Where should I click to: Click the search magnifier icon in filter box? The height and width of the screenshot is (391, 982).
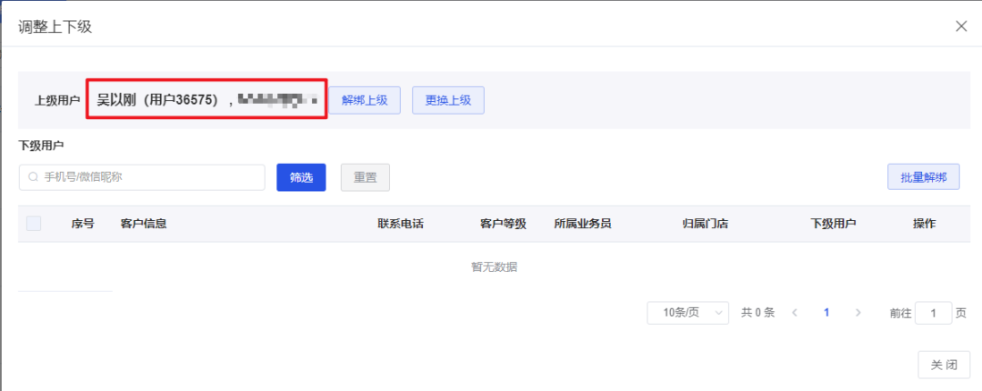pos(34,177)
